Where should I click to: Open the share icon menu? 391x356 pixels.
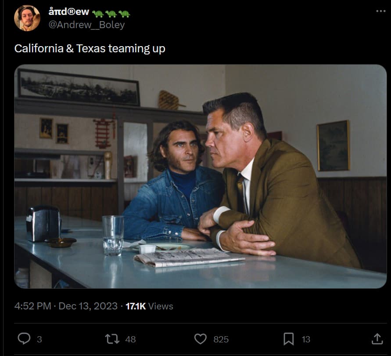coord(377,338)
